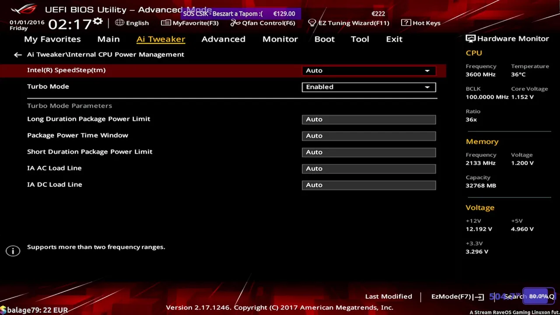
Task: Click the globe language icon
Action: tap(119, 23)
